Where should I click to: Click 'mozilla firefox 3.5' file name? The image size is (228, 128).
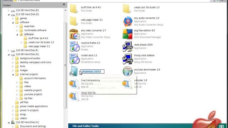coord(90,43)
